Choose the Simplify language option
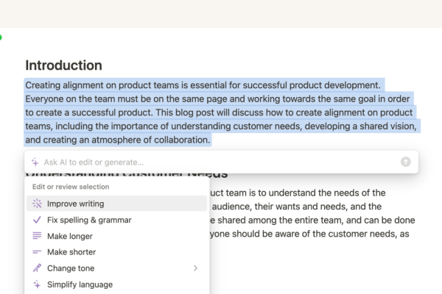 point(80,284)
